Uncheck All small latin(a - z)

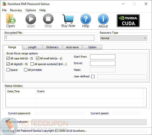click(x=37, y=58)
